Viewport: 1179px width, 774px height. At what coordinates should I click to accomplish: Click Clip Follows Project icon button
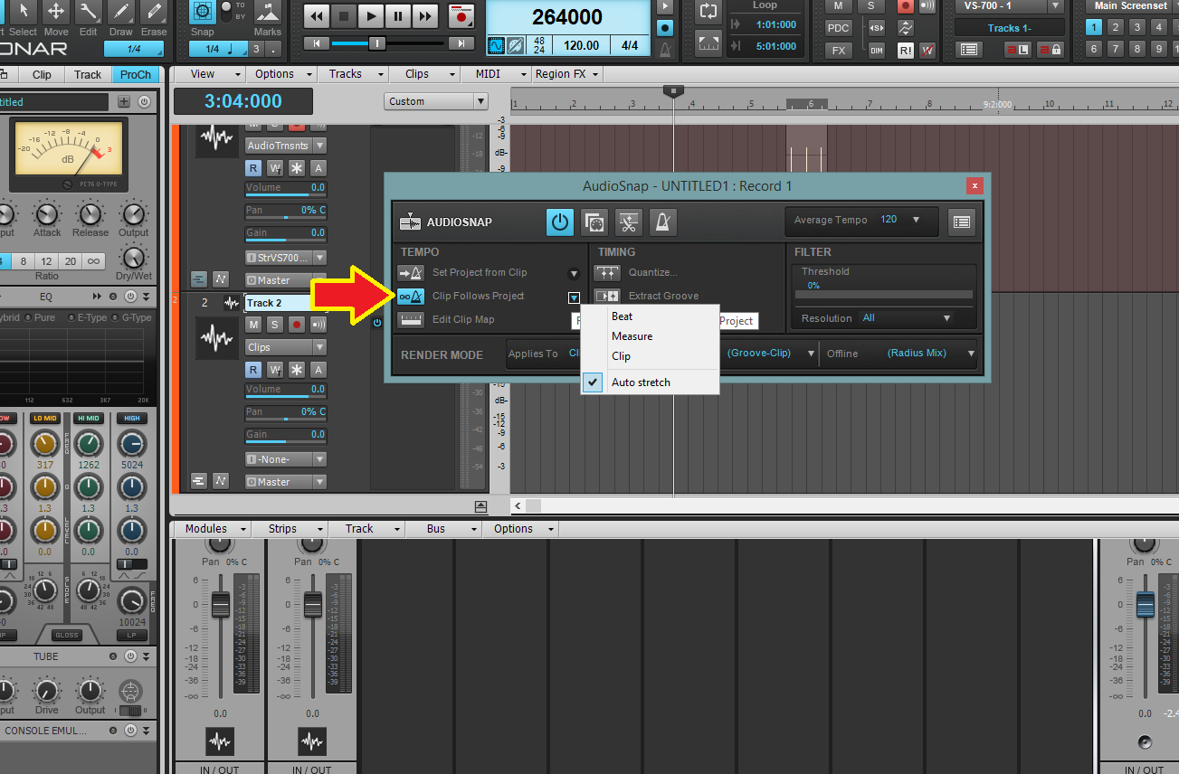[x=411, y=296]
